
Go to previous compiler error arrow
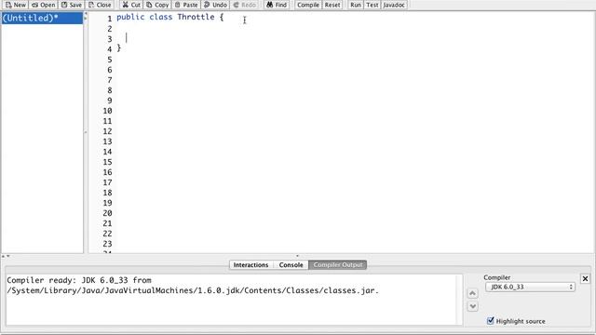point(472,293)
